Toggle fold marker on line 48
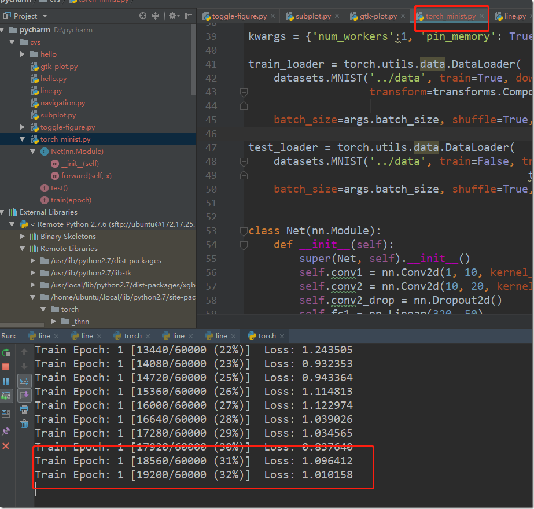 coord(244,161)
